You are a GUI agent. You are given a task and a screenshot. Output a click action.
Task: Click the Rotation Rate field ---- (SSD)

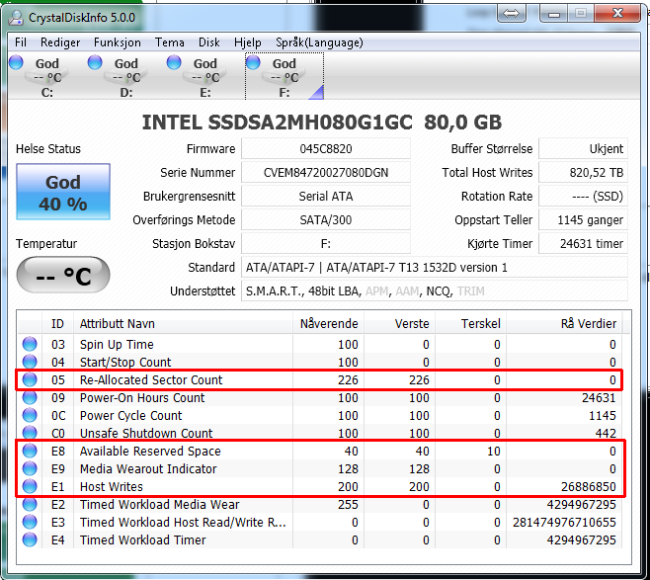coord(583,196)
